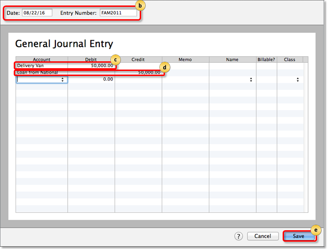Image resolution: width=328 pixels, height=249 pixels.
Task: Click the help question mark button
Action: pyautogui.click(x=239, y=236)
